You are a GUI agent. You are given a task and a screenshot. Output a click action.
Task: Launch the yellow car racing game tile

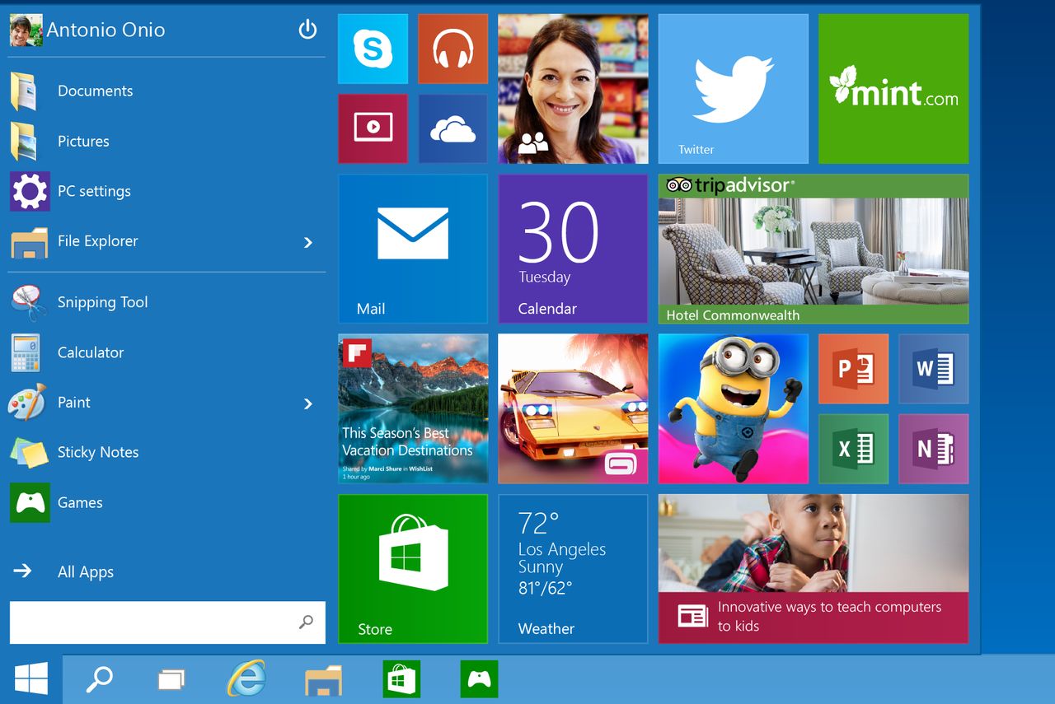click(573, 408)
